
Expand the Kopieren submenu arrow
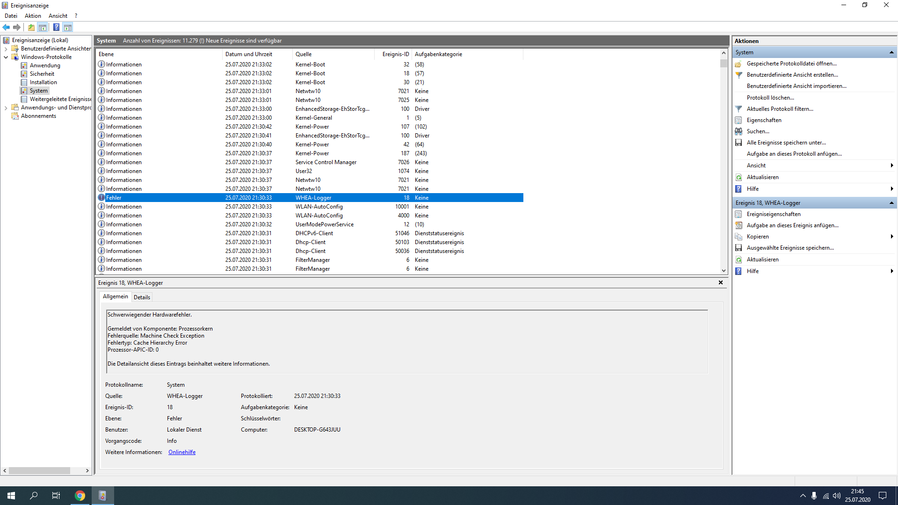coord(891,237)
